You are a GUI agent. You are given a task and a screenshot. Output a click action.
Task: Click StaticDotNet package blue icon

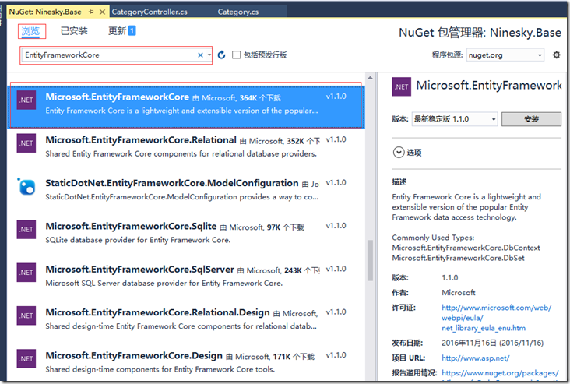[26, 186]
